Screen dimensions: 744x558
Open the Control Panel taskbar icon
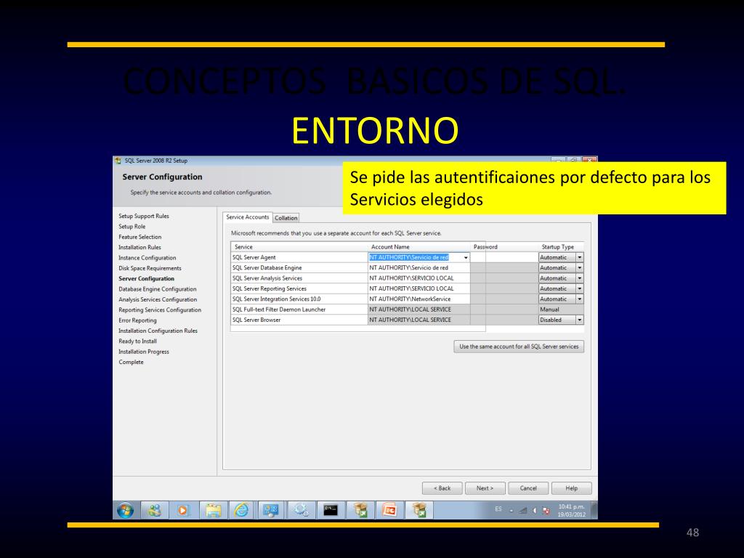coord(271,511)
